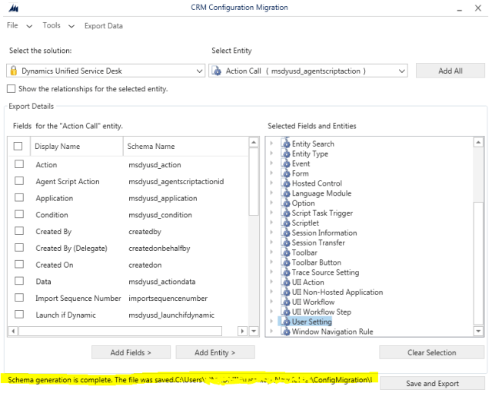Open the File menu
The width and height of the screenshot is (492, 396).
(19, 25)
